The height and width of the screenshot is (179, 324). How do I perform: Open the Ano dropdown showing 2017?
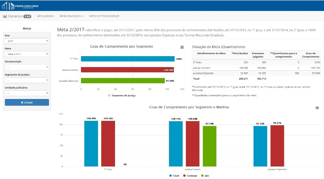[27, 41]
